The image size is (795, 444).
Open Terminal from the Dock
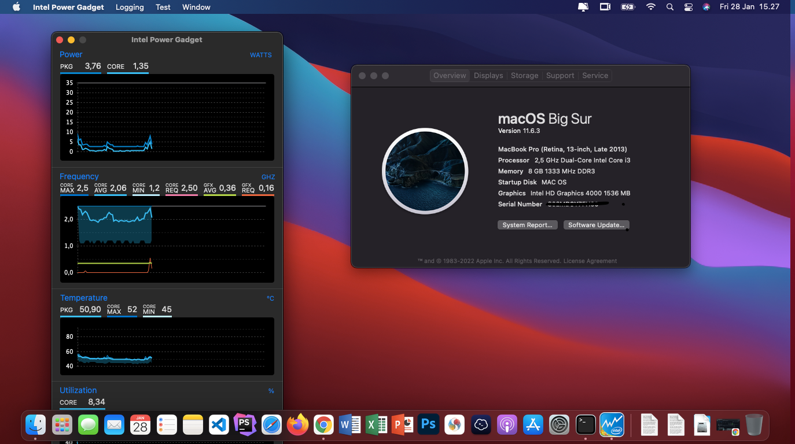tap(586, 424)
